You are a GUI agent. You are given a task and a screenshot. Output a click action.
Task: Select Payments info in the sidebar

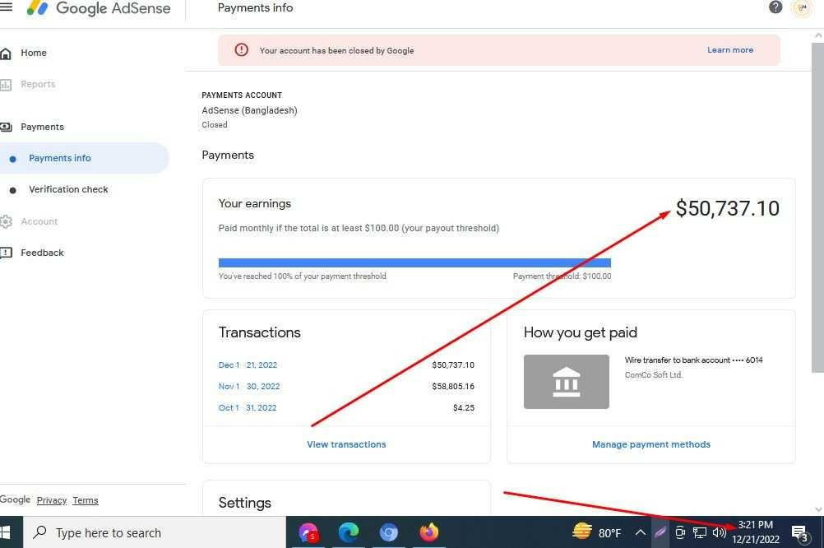click(x=60, y=158)
